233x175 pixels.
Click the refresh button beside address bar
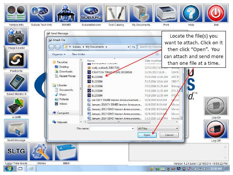point(134,47)
